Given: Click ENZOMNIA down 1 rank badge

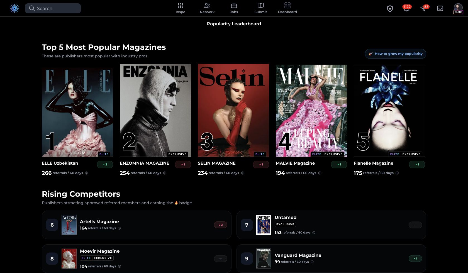Looking at the screenshot, I should pos(183,165).
